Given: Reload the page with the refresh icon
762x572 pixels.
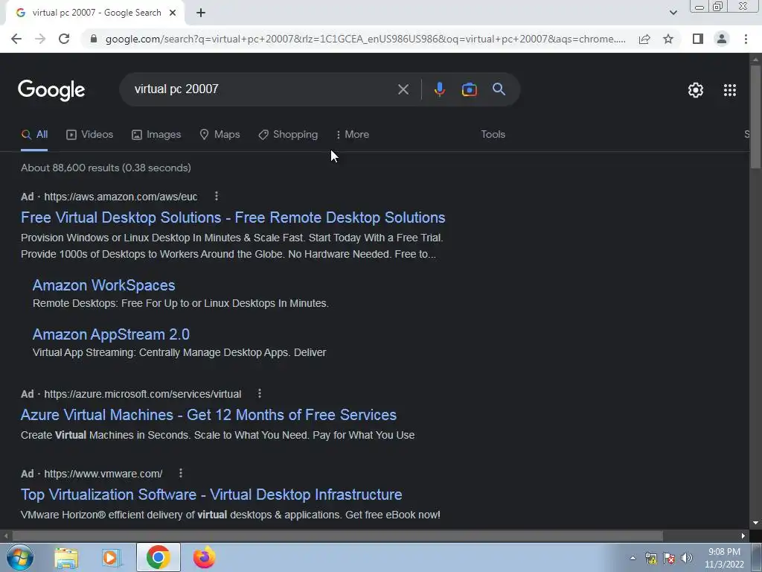Looking at the screenshot, I should tap(64, 39).
